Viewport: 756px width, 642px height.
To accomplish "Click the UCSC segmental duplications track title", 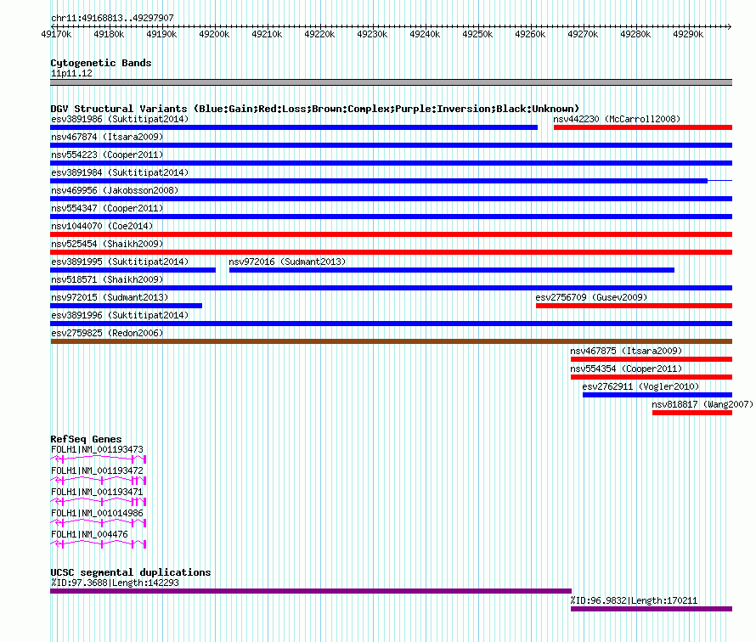I will [131, 572].
